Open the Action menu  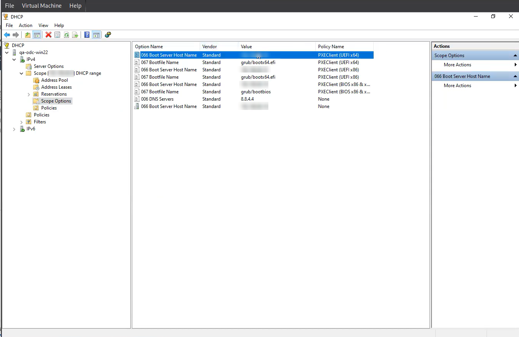[x=25, y=25]
